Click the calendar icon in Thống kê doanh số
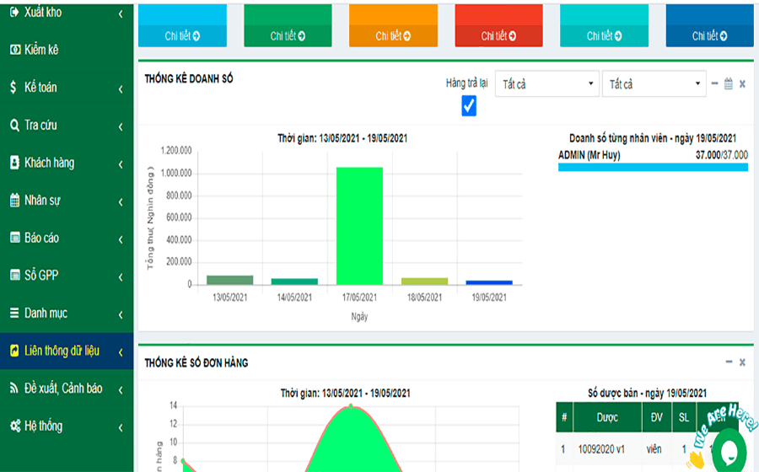759x472 pixels. (729, 83)
